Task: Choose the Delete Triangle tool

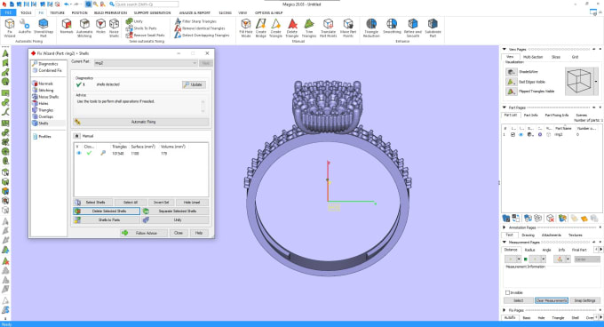Action: tap(292, 28)
